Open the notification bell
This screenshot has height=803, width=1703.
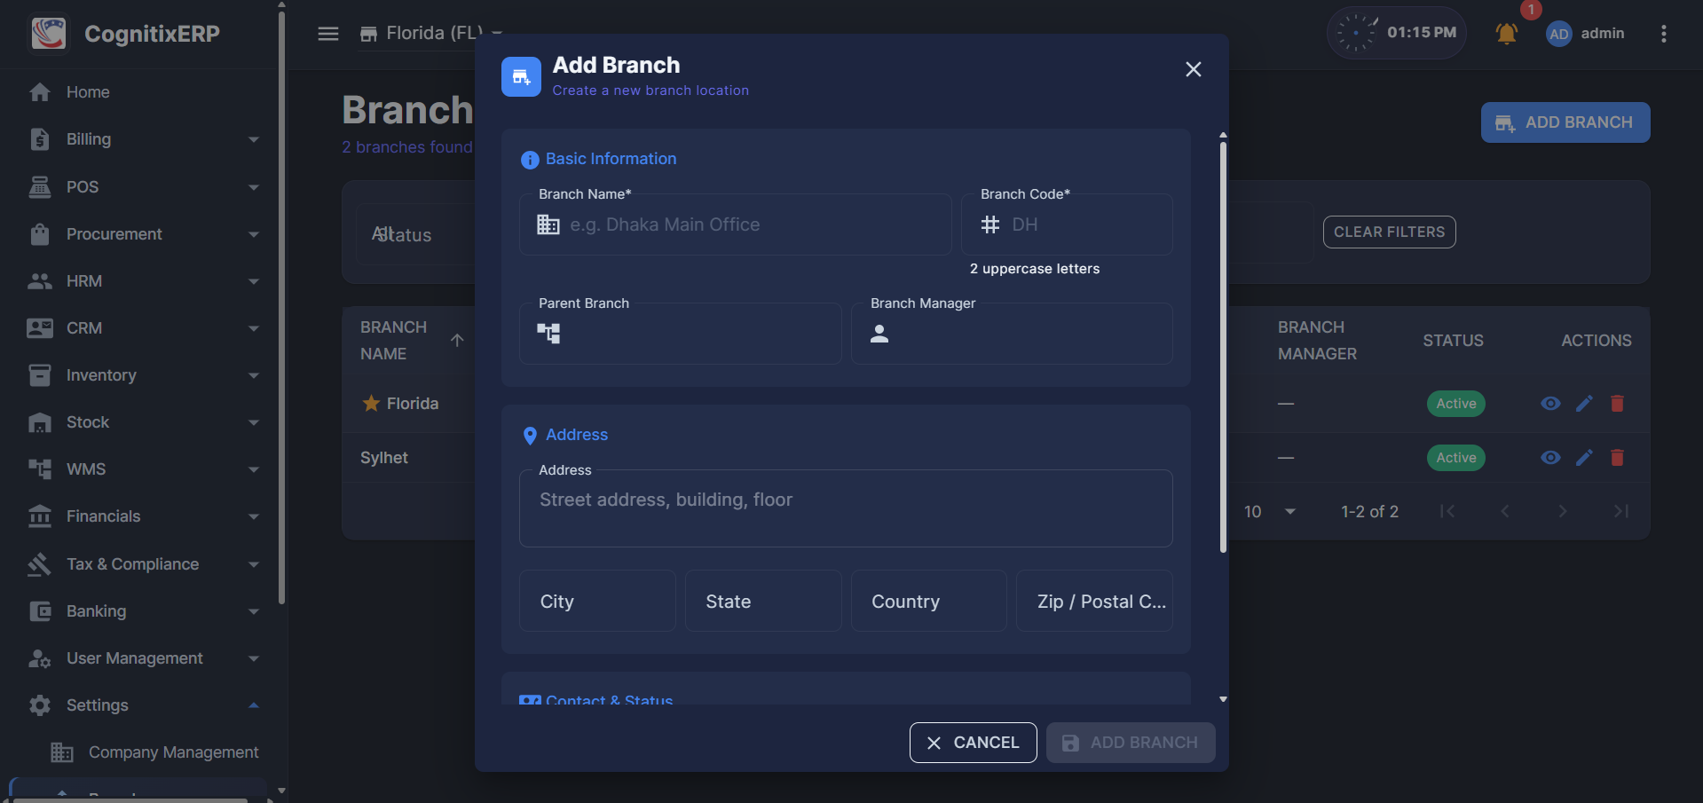[x=1506, y=34]
